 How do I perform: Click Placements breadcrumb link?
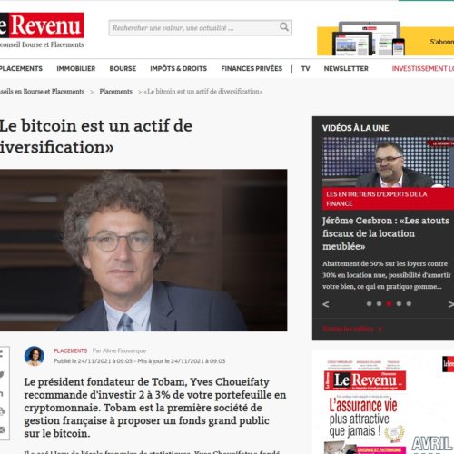(x=116, y=92)
